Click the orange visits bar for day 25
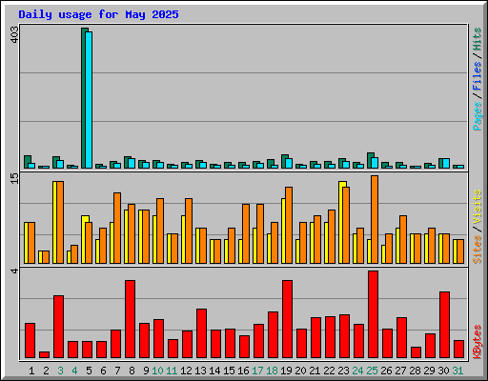This screenshot has width=488, height=381. (375, 219)
